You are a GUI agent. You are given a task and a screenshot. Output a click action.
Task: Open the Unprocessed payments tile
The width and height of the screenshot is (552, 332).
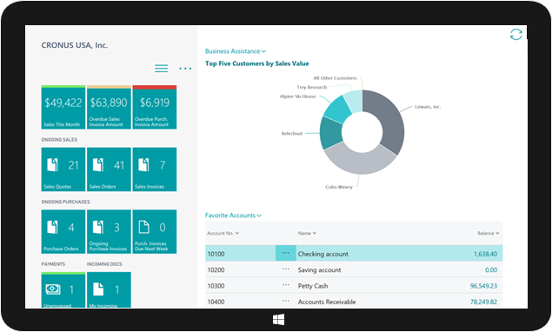(63, 289)
